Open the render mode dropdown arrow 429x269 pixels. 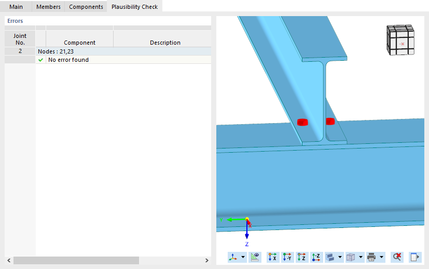pyautogui.click(x=340, y=257)
